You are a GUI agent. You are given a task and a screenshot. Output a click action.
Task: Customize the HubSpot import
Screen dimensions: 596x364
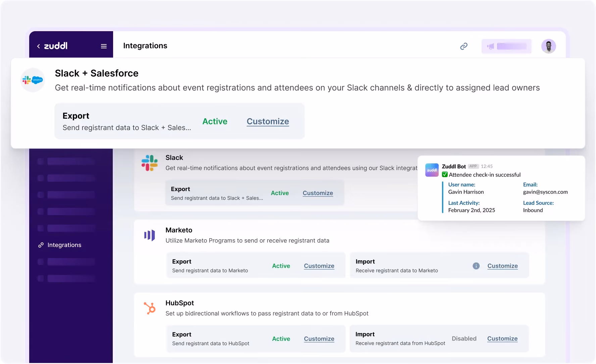point(502,339)
